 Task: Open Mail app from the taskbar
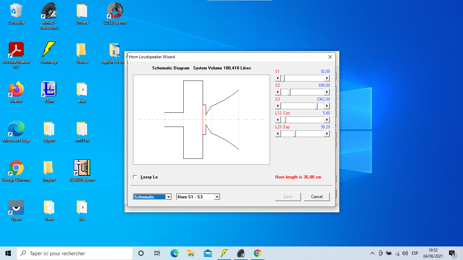pyautogui.click(x=207, y=253)
